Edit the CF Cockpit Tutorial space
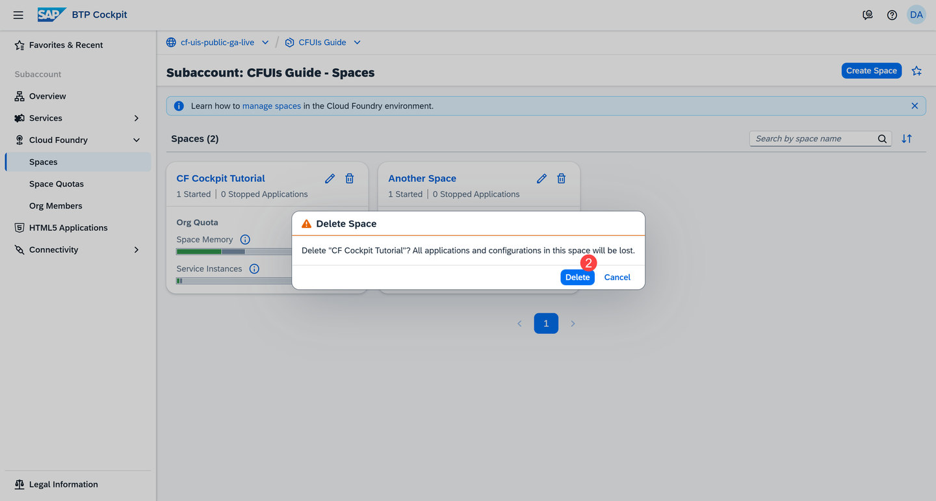The height and width of the screenshot is (501, 936). [x=330, y=178]
